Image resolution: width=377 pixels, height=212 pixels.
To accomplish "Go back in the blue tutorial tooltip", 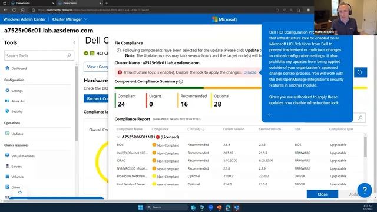I will (x=269, y=115).
